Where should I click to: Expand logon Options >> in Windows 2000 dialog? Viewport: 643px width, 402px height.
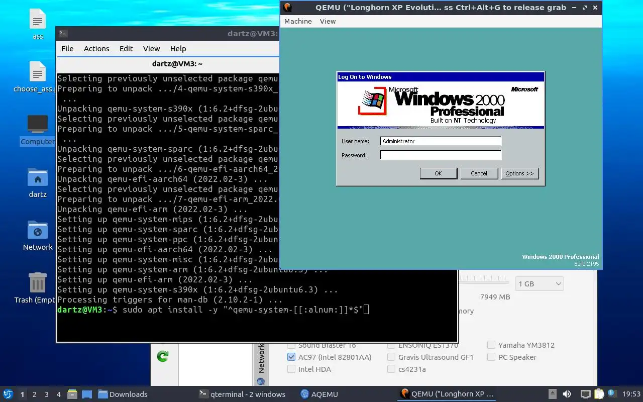519,173
